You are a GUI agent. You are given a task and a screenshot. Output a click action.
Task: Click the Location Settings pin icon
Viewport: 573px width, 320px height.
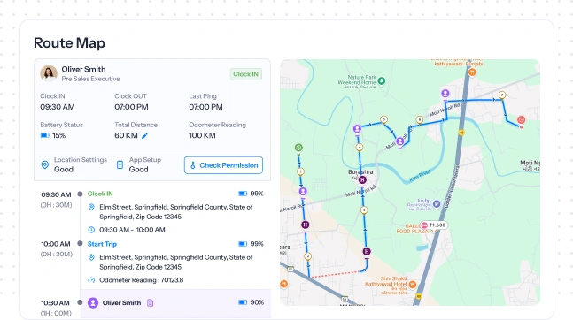pyautogui.click(x=45, y=165)
